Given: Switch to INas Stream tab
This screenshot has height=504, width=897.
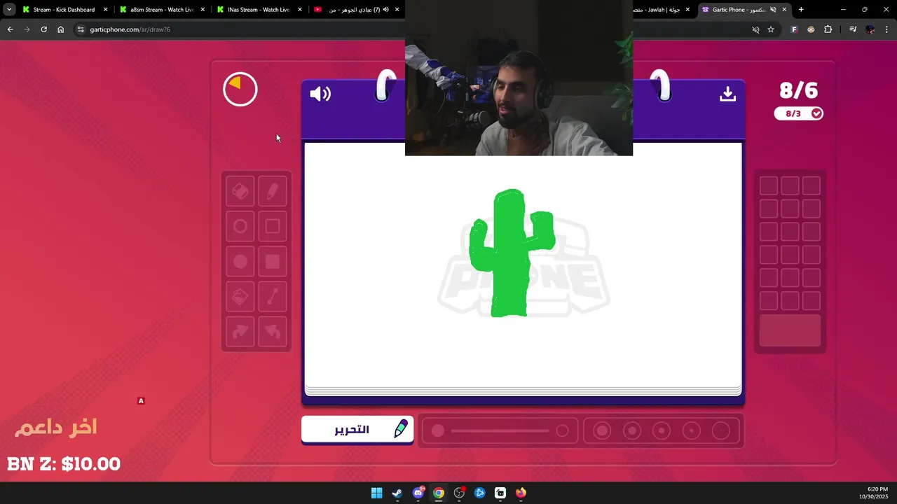Looking at the screenshot, I should (x=259, y=10).
